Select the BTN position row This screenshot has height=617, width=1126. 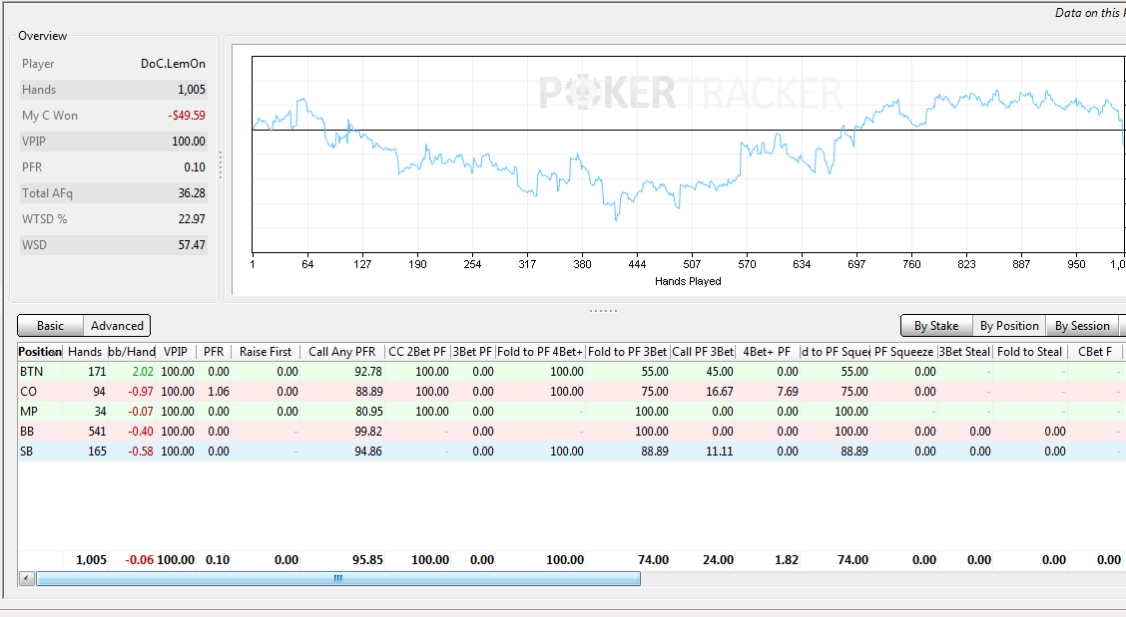[x=572, y=372]
